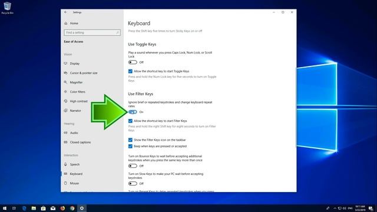The image size is (377, 212).
Task: Show hidden system tray icons
Action: tap(335, 208)
